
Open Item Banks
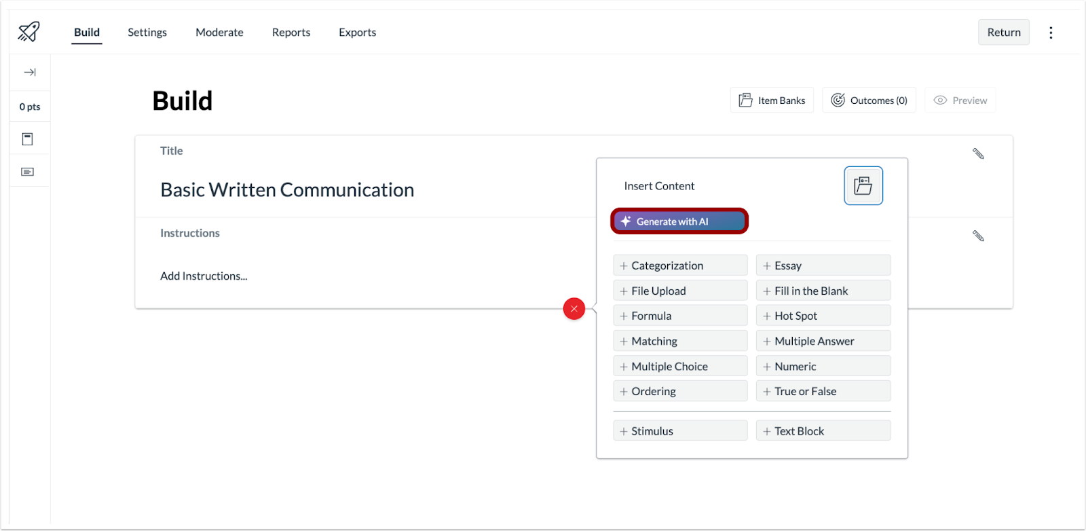point(772,100)
